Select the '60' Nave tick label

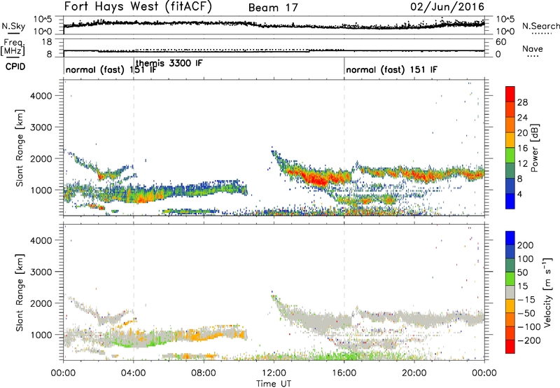coord(501,42)
